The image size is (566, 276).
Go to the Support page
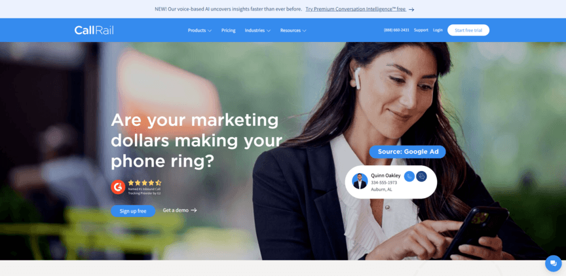421,30
